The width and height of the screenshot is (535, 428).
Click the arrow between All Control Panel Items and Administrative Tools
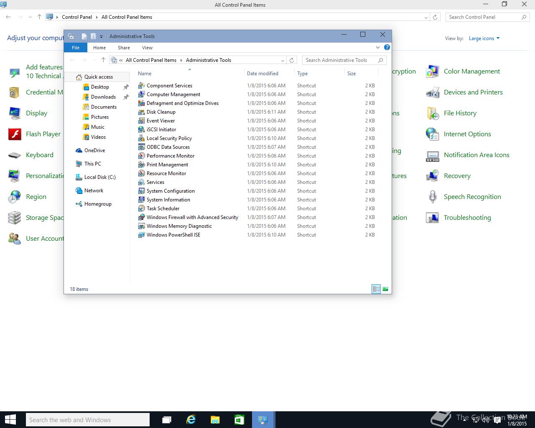(181, 60)
